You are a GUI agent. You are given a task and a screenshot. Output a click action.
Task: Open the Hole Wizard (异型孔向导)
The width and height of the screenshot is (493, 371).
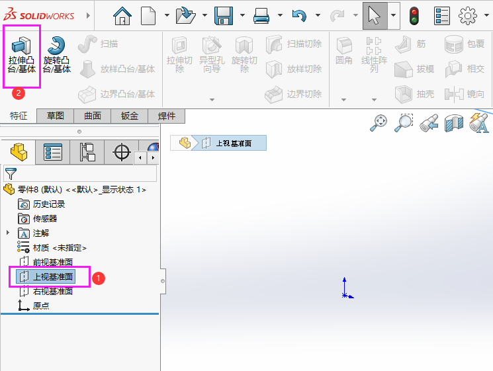click(x=212, y=56)
